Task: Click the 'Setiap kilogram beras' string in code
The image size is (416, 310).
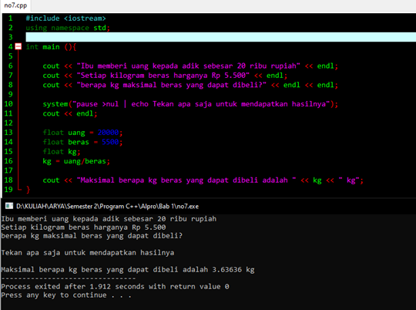Action: coord(163,75)
